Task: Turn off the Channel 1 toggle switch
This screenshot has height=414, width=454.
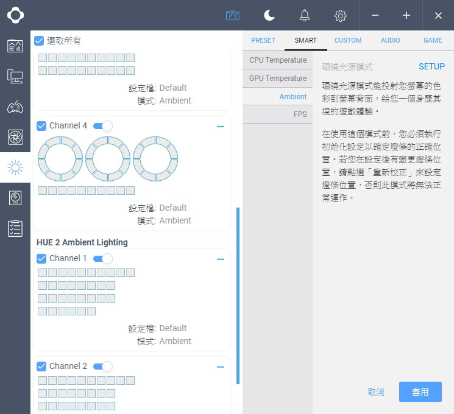Action: pos(103,259)
